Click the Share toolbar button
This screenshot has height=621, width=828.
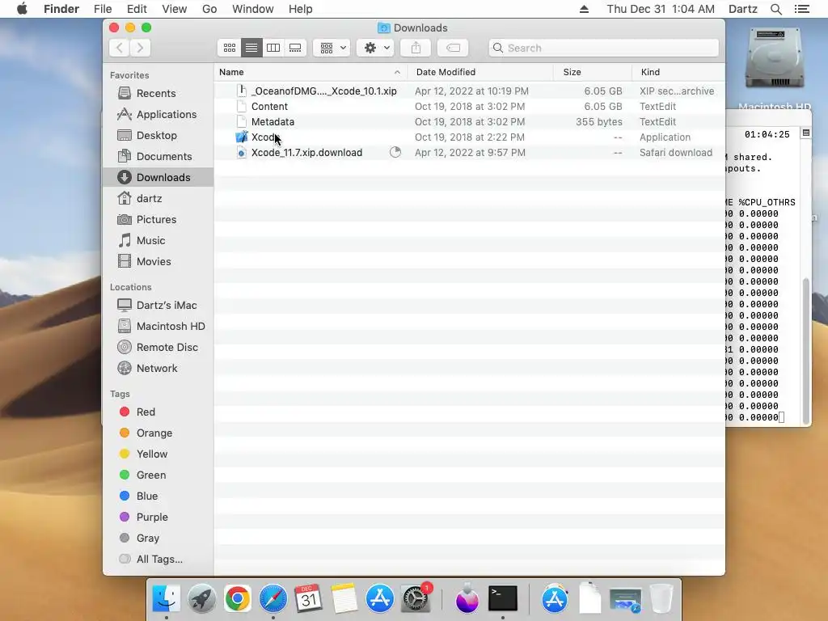416,48
